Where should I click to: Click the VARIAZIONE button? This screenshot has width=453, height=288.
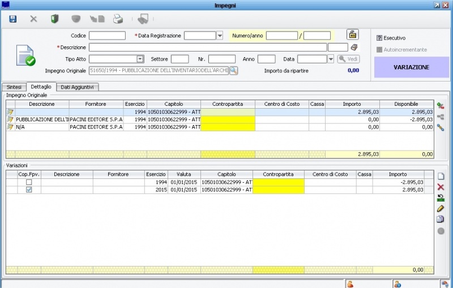click(411, 67)
